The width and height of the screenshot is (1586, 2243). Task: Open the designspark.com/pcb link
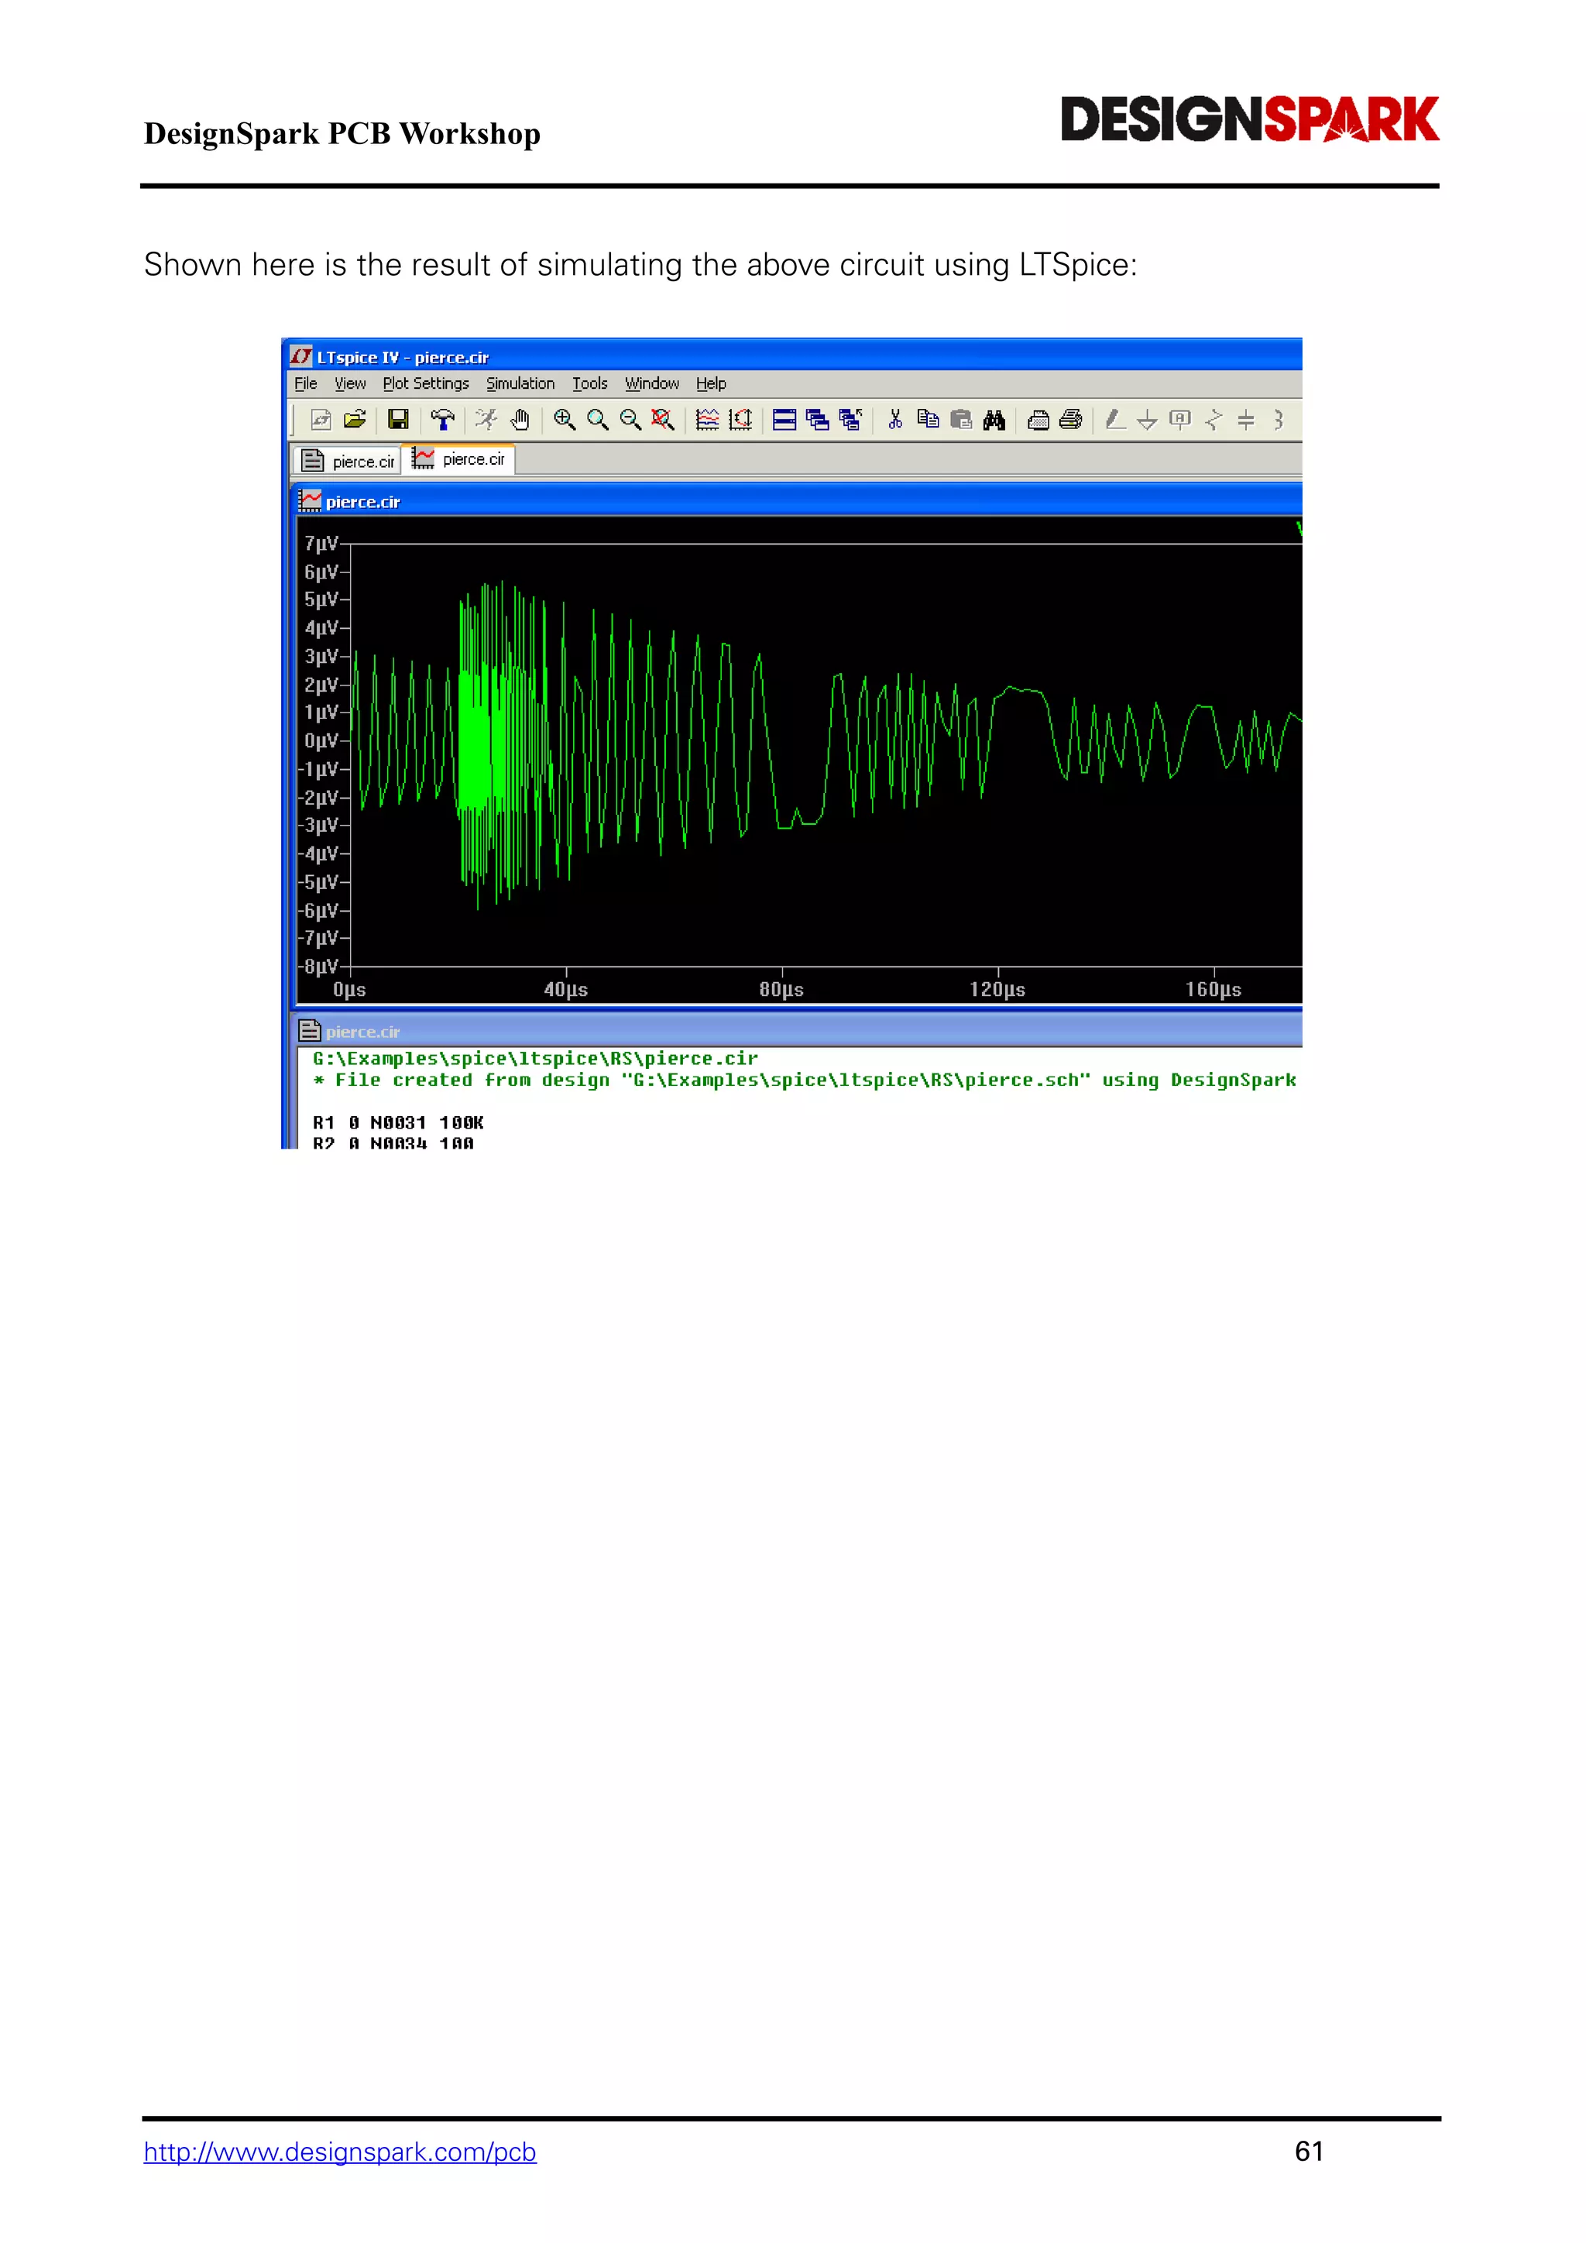pos(340,2152)
